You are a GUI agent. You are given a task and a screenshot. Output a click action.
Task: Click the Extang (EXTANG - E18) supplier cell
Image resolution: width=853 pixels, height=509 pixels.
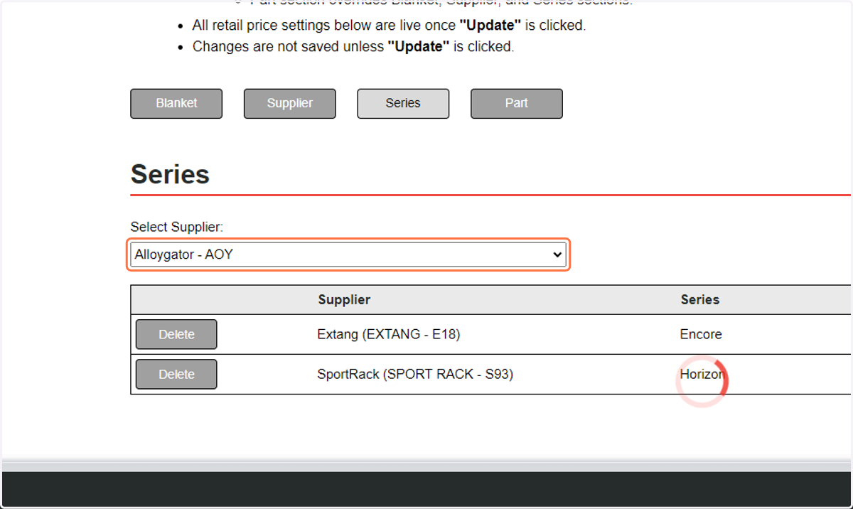click(389, 334)
